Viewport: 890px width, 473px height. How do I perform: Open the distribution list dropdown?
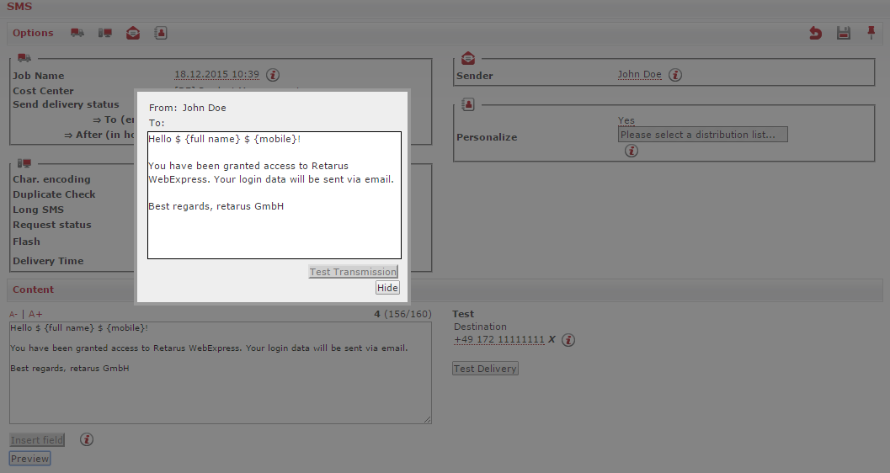pyautogui.click(x=703, y=135)
